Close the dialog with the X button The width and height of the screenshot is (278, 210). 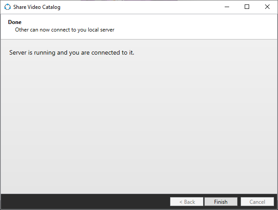tap(267, 7)
